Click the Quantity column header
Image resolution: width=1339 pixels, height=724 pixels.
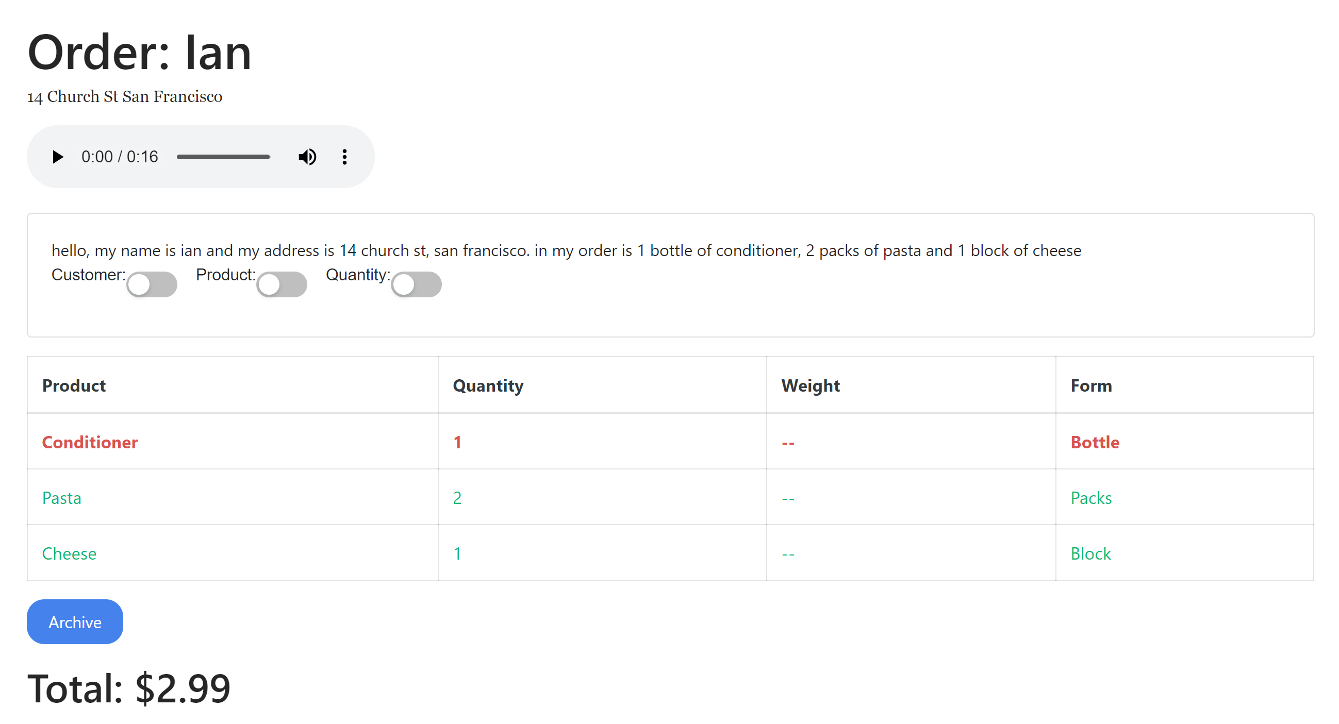coord(488,386)
